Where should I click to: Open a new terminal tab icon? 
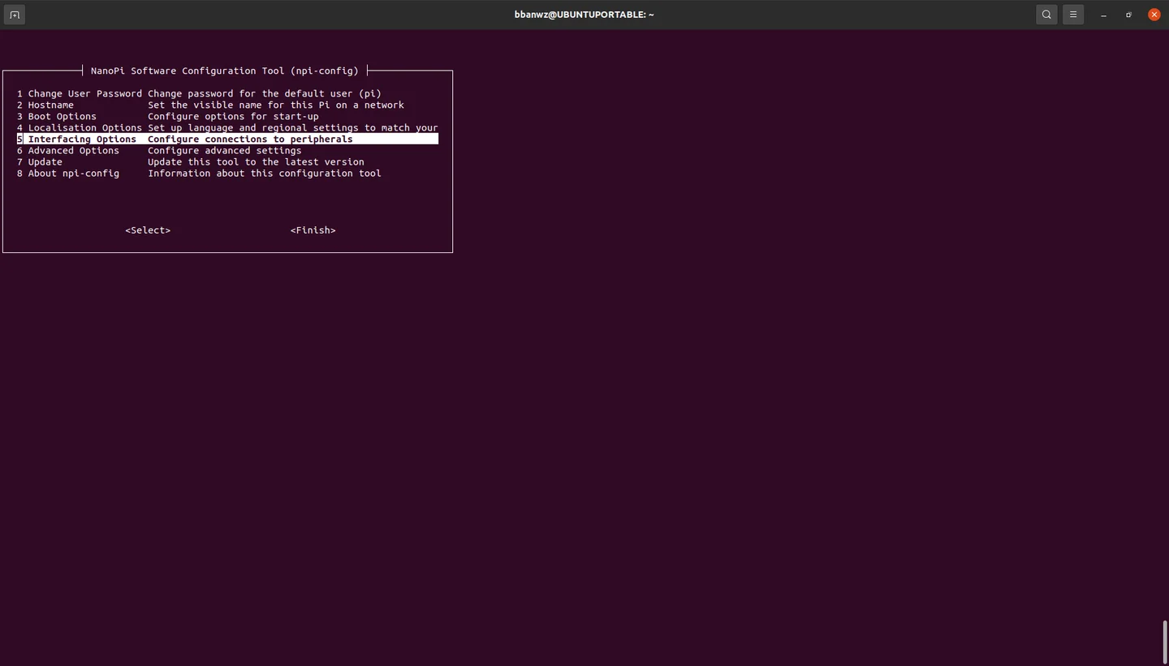14,15
